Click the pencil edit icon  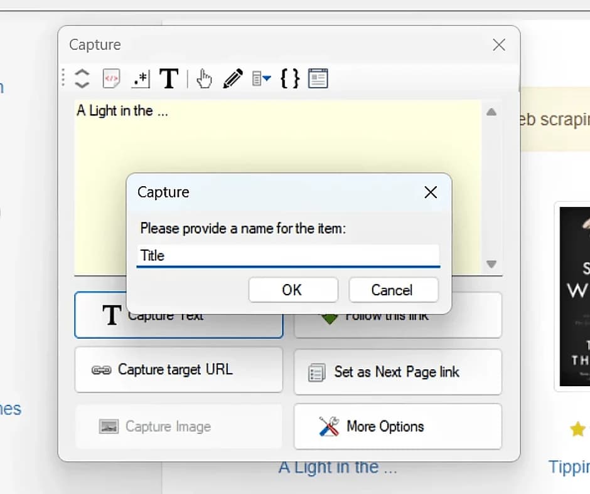coord(232,78)
